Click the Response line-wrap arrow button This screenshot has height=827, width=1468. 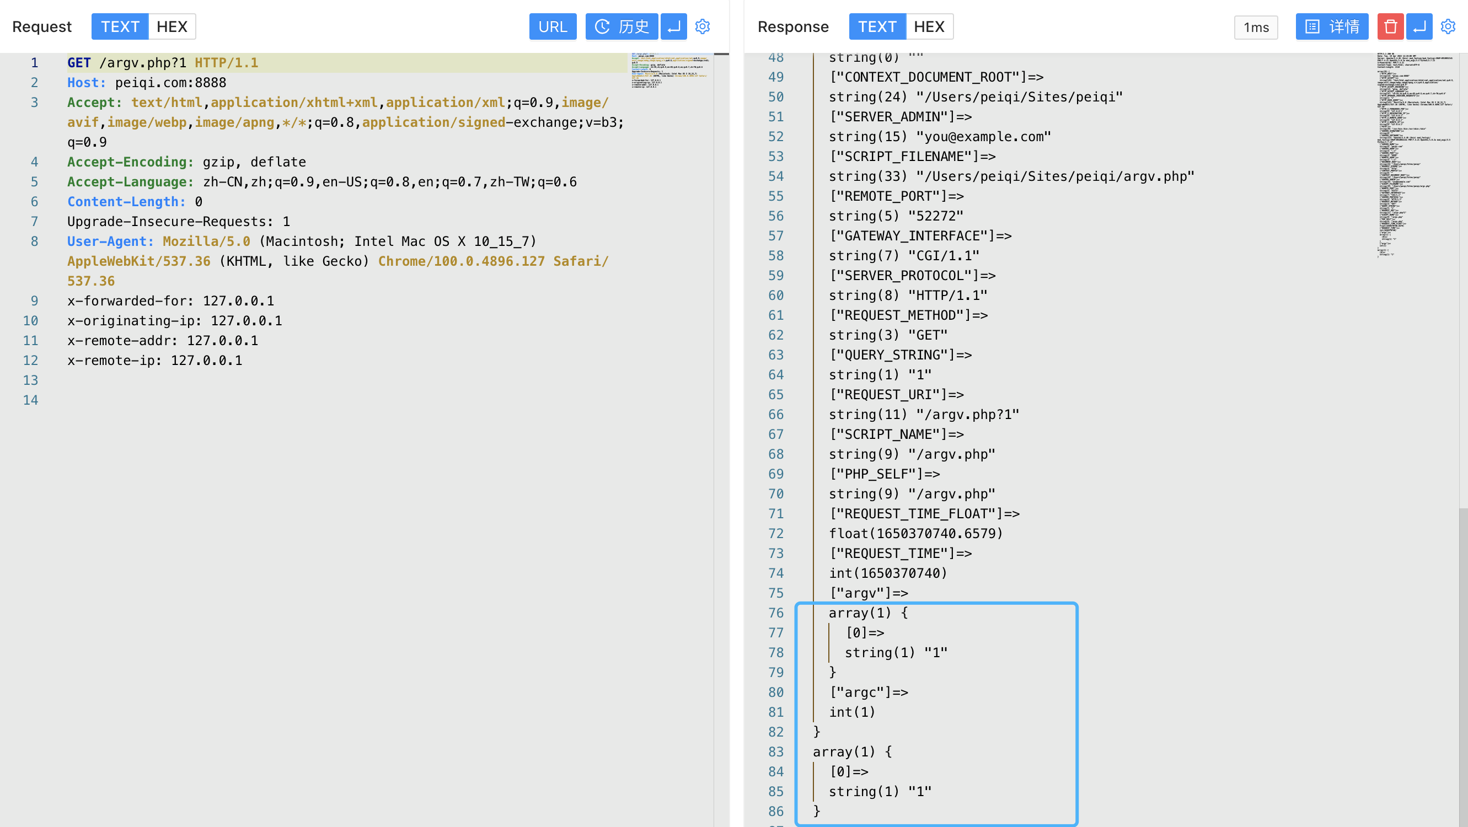pos(1419,27)
